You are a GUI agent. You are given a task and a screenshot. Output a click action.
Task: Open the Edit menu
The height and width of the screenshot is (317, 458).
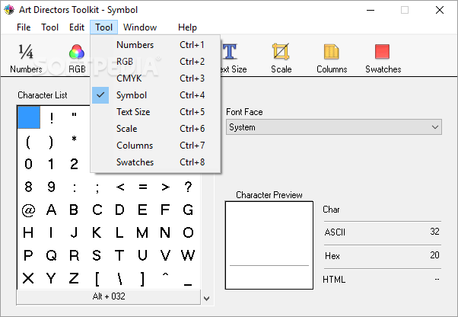click(77, 27)
